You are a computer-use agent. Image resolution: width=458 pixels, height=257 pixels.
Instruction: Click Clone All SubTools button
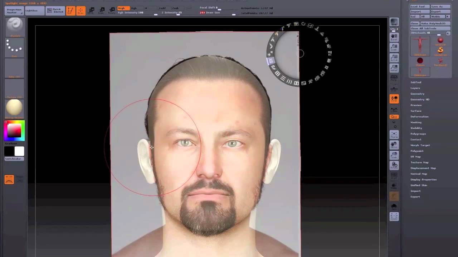coord(430,28)
